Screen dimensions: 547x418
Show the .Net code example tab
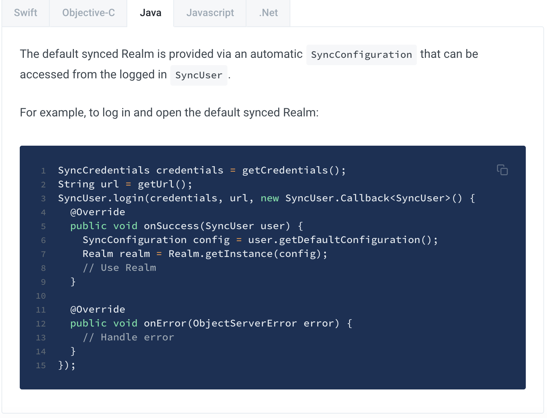click(x=268, y=13)
